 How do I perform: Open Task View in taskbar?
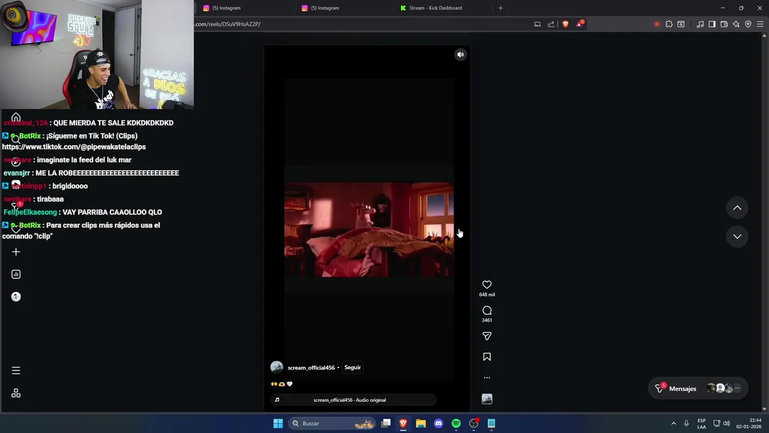[x=386, y=423]
